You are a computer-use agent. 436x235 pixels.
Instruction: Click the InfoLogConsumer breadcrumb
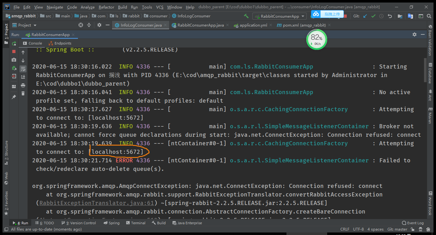pyautogui.click(x=191, y=16)
